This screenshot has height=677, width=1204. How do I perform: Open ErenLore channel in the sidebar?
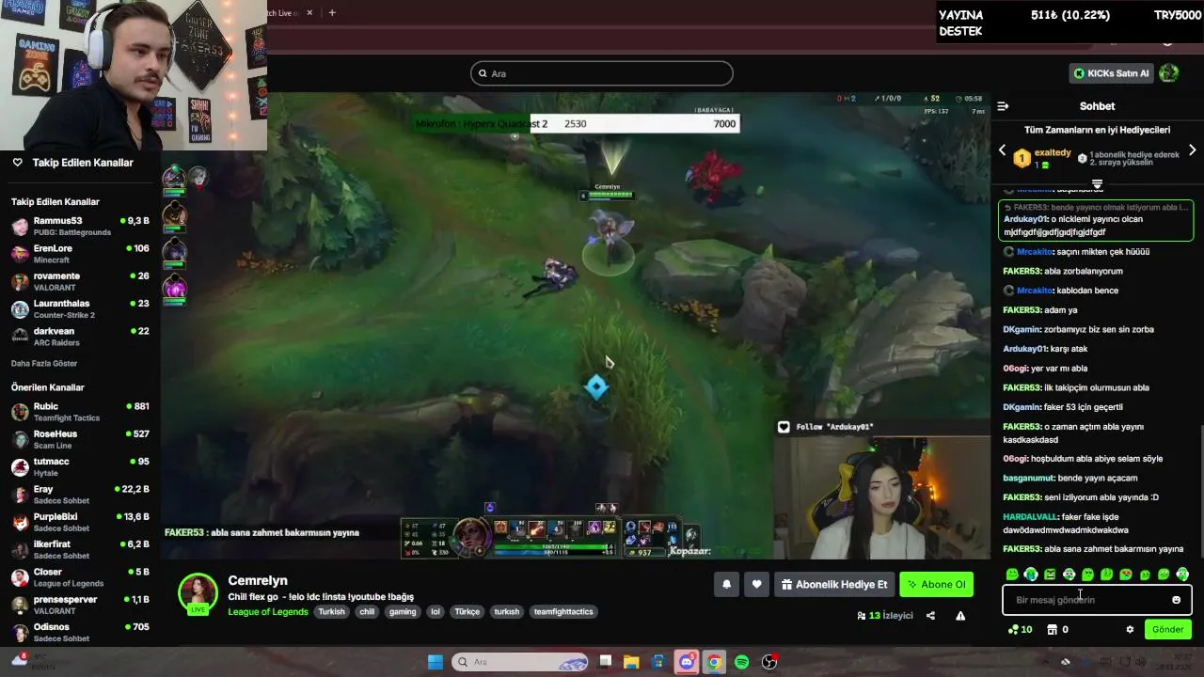click(x=80, y=254)
